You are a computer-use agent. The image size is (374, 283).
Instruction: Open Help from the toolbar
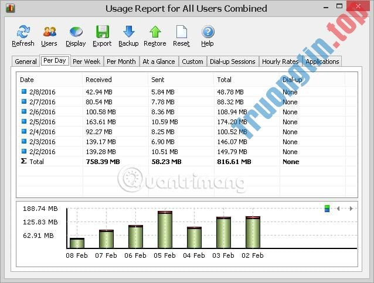pyautogui.click(x=208, y=33)
